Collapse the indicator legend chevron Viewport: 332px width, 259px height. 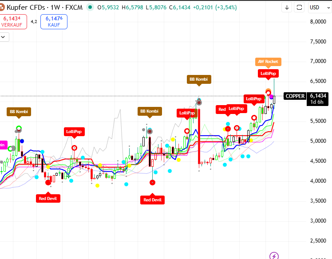[4, 37]
